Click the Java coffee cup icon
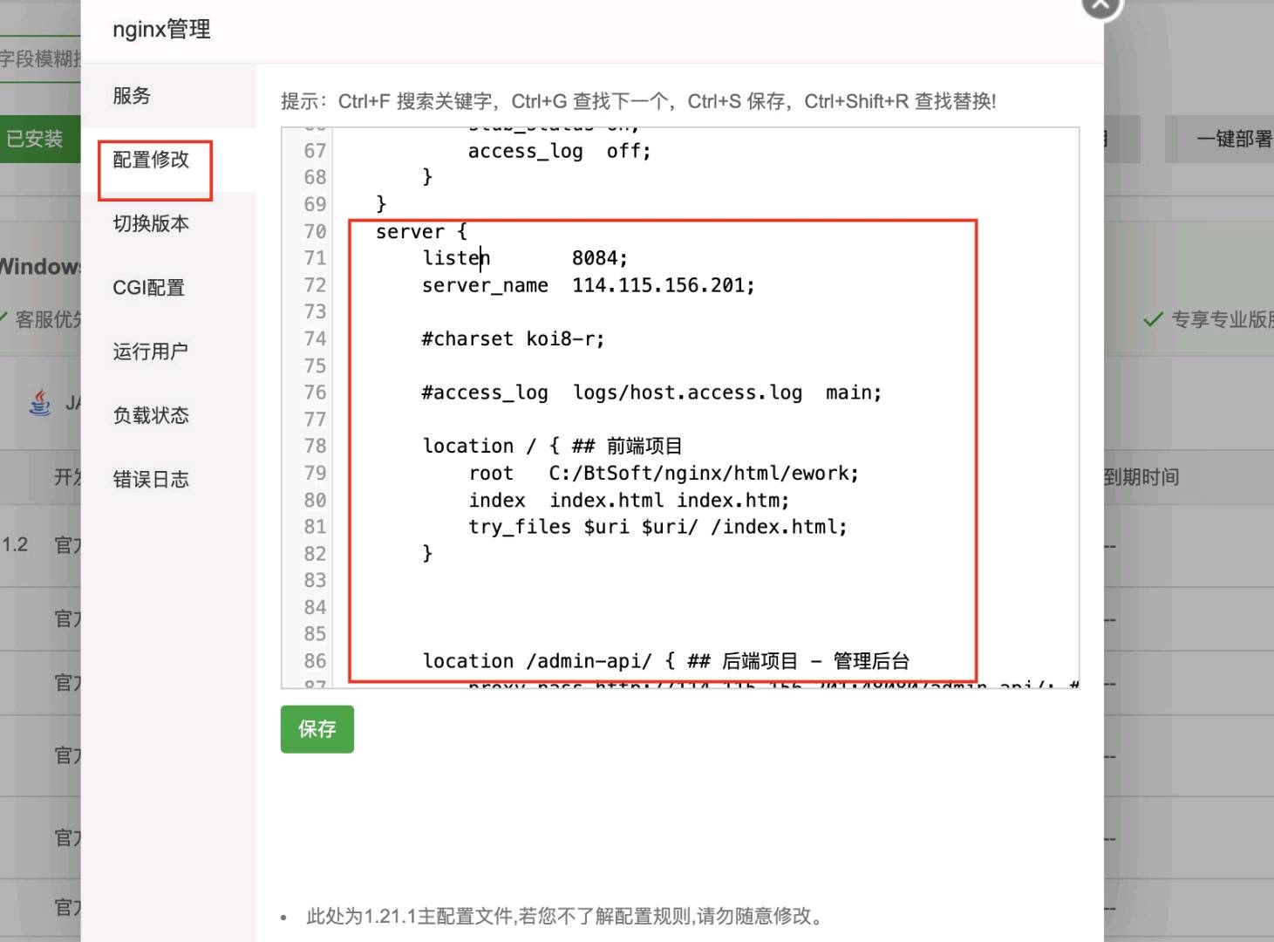The image size is (1274, 942). tap(40, 402)
